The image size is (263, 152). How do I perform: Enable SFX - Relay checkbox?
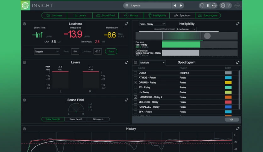click(135, 112)
